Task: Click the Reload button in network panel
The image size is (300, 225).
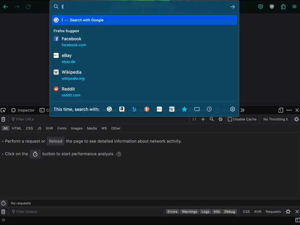Action: (55, 141)
